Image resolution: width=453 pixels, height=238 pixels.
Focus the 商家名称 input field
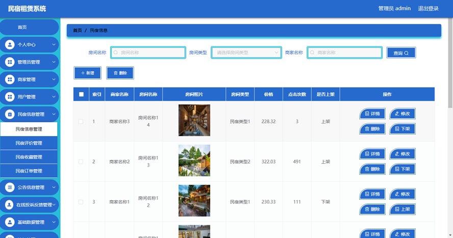[x=345, y=52]
